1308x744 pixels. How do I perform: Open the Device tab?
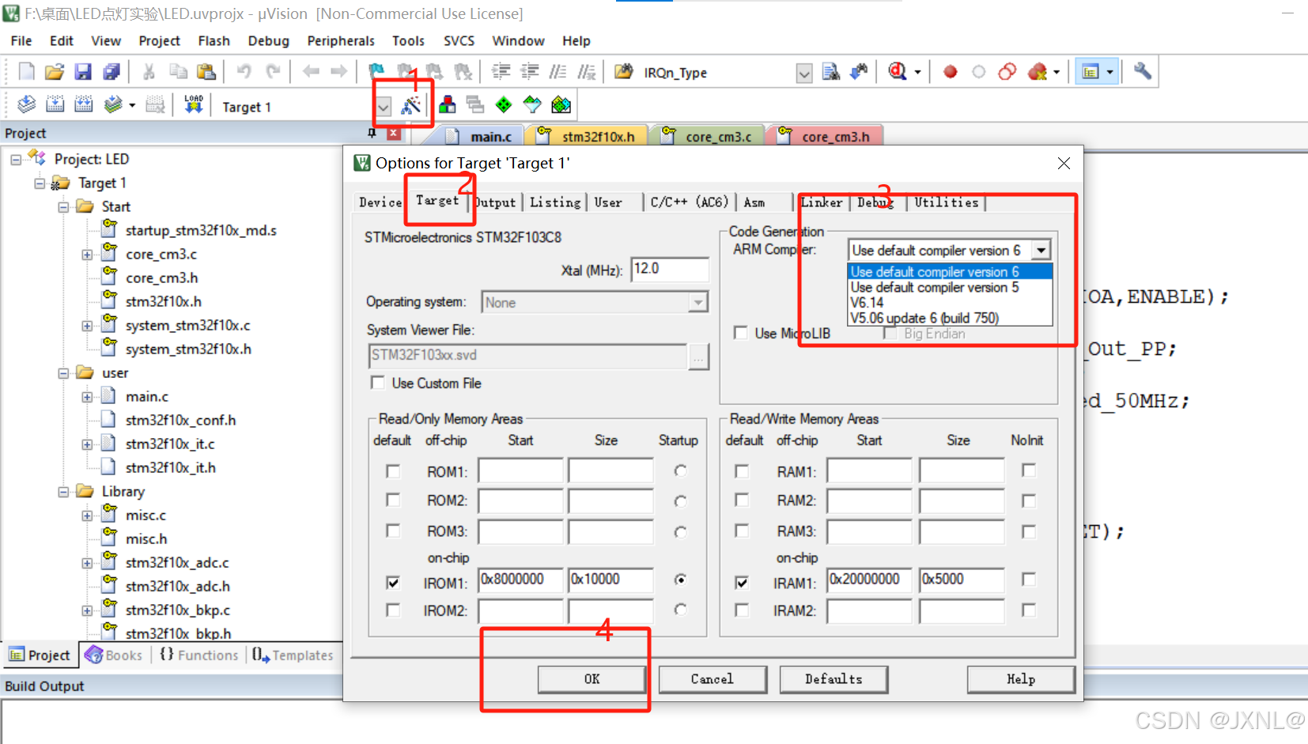(x=380, y=202)
